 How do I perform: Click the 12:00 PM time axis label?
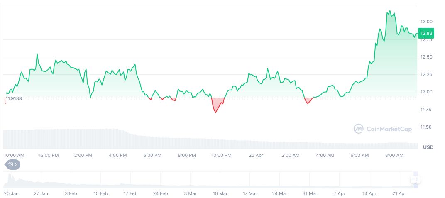click(49, 155)
